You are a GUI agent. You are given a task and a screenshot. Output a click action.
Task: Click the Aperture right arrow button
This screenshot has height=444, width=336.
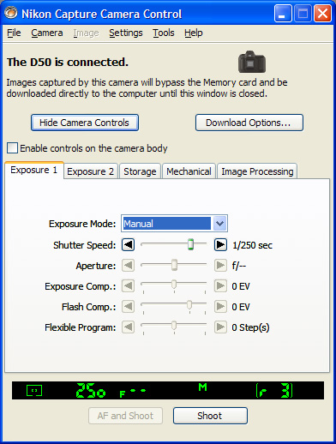pos(220,266)
